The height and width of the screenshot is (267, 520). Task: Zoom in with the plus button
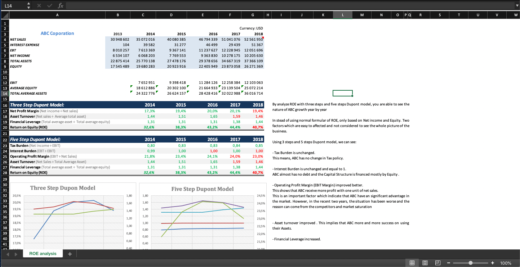(493, 263)
